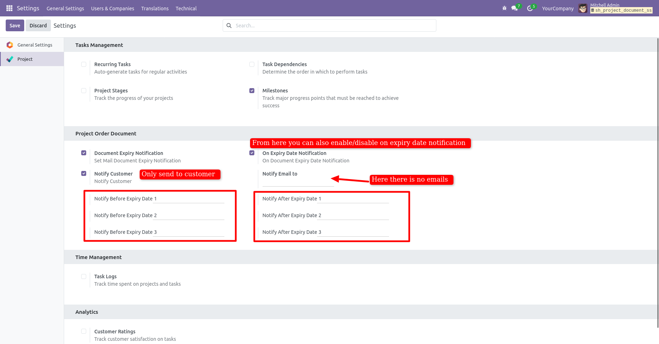The image size is (659, 344).
Task: Enable Project Stages checkbox
Action: tap(84, 91)
